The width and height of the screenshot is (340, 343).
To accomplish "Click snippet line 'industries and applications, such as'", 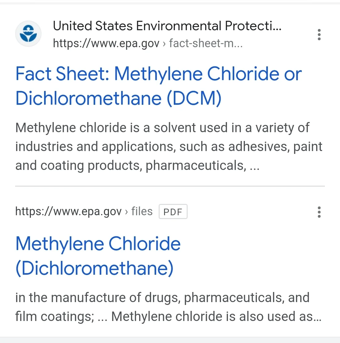I will pyautogui.click(x=169, y=147).
